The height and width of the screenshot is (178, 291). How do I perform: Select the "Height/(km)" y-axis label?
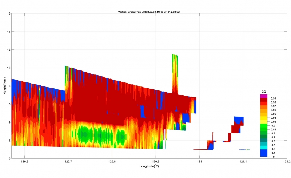5,86
